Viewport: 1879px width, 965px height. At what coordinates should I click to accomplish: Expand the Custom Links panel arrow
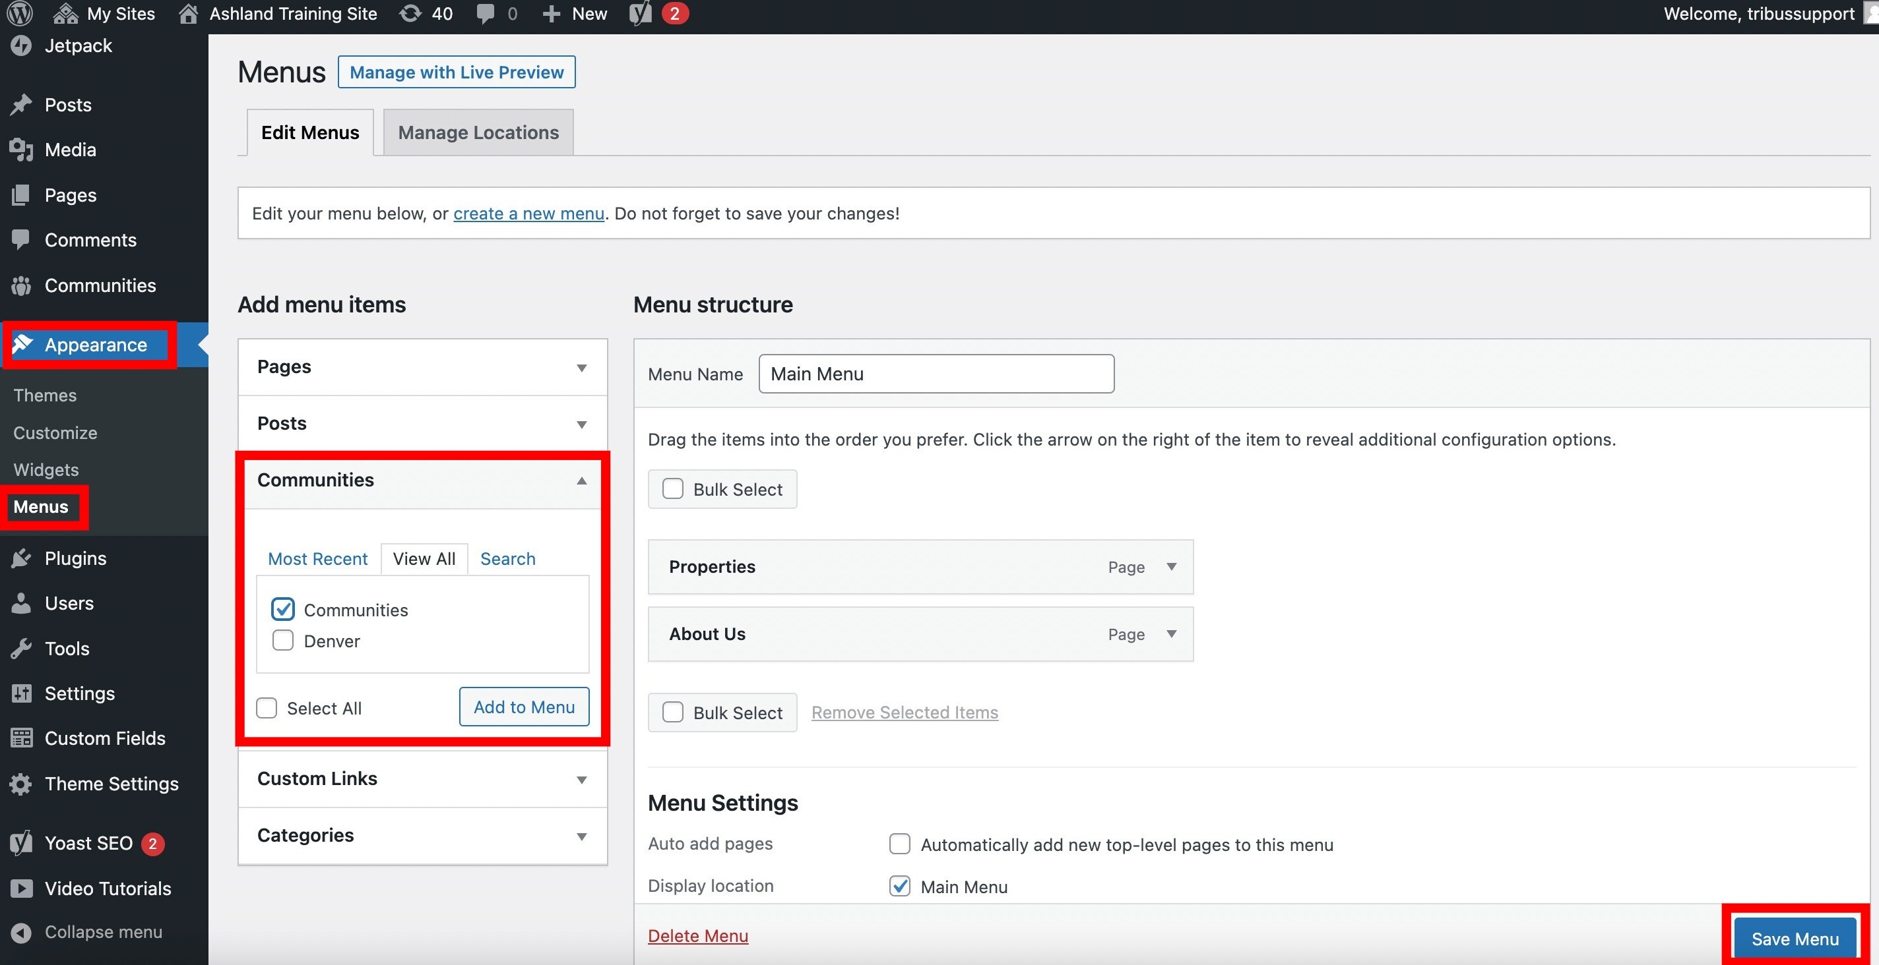(x=581, y=780)
